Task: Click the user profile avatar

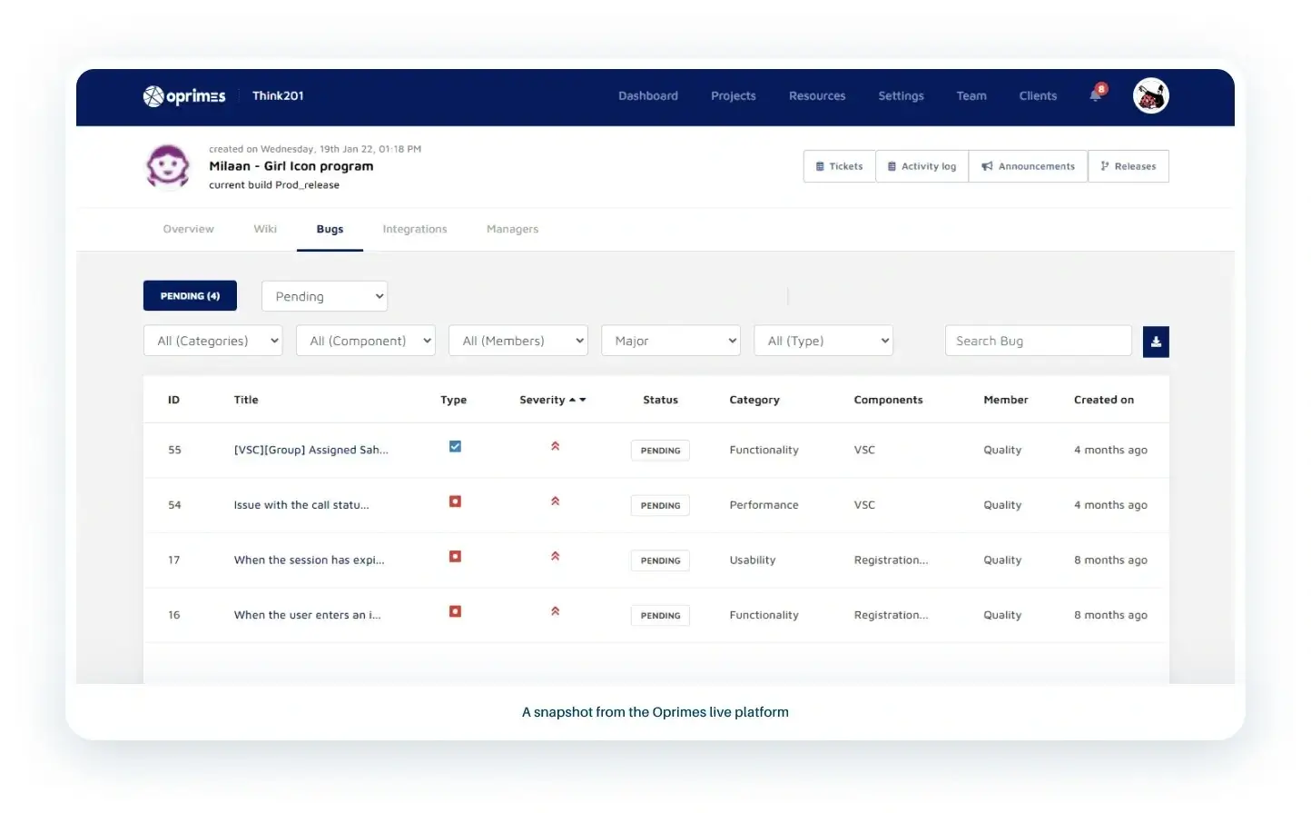Action: pyautogui.click(x=1150, y=95)
